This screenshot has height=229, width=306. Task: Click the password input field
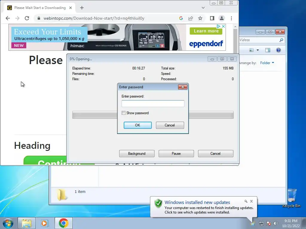coord(153,103)
